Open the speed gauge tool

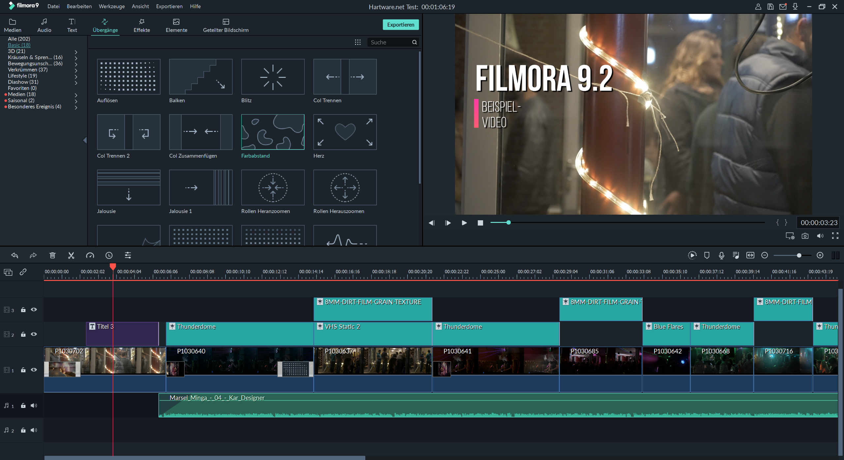point(90,255)
